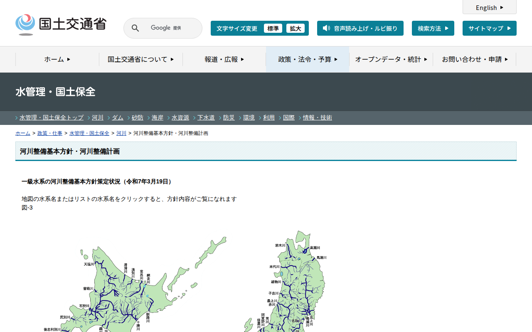The image size is (532, 332).
Task: Click 天塩川 river label on map
Action: click(89, 264)
